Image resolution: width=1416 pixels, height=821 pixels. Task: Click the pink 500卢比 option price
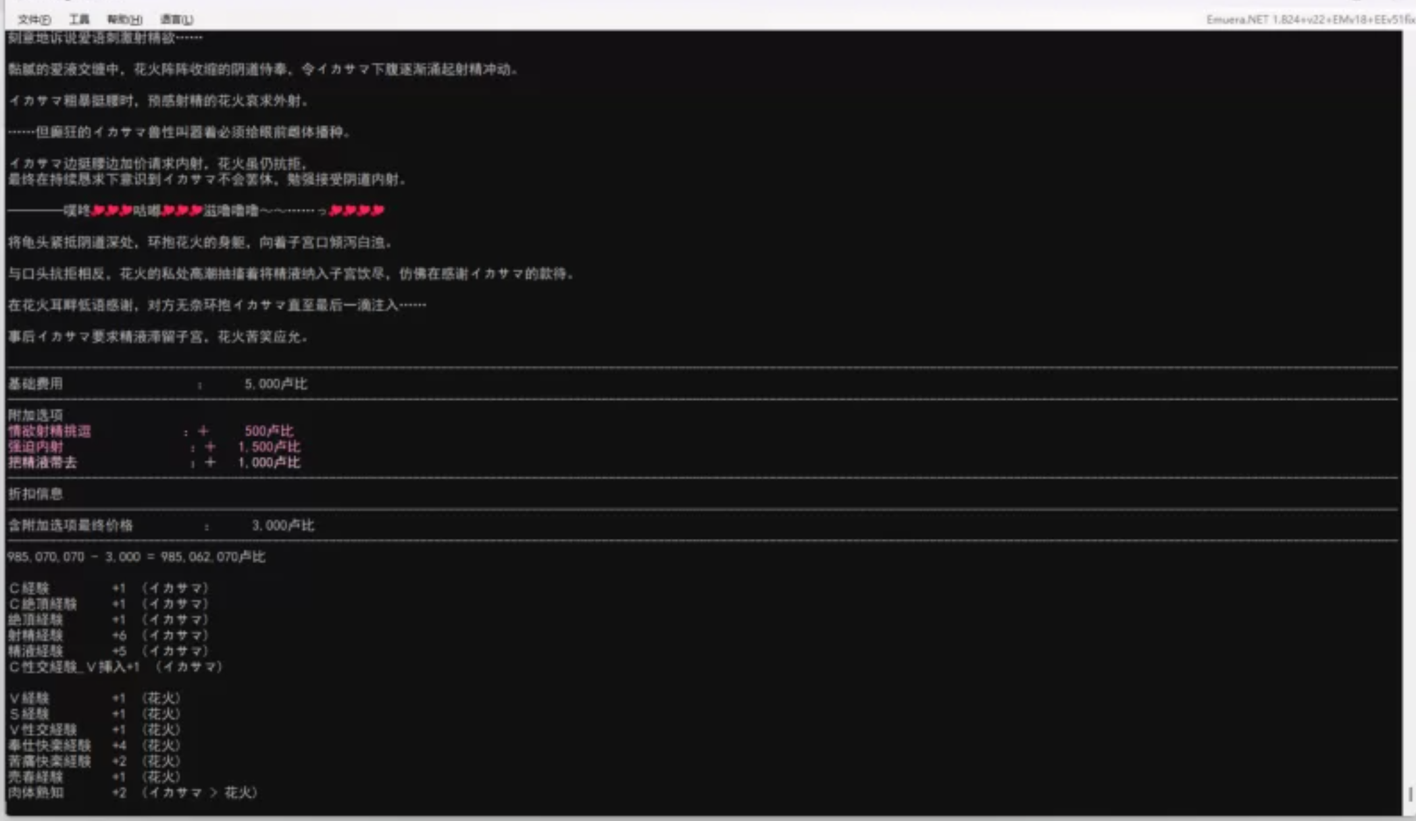click(x=269, y=431)
